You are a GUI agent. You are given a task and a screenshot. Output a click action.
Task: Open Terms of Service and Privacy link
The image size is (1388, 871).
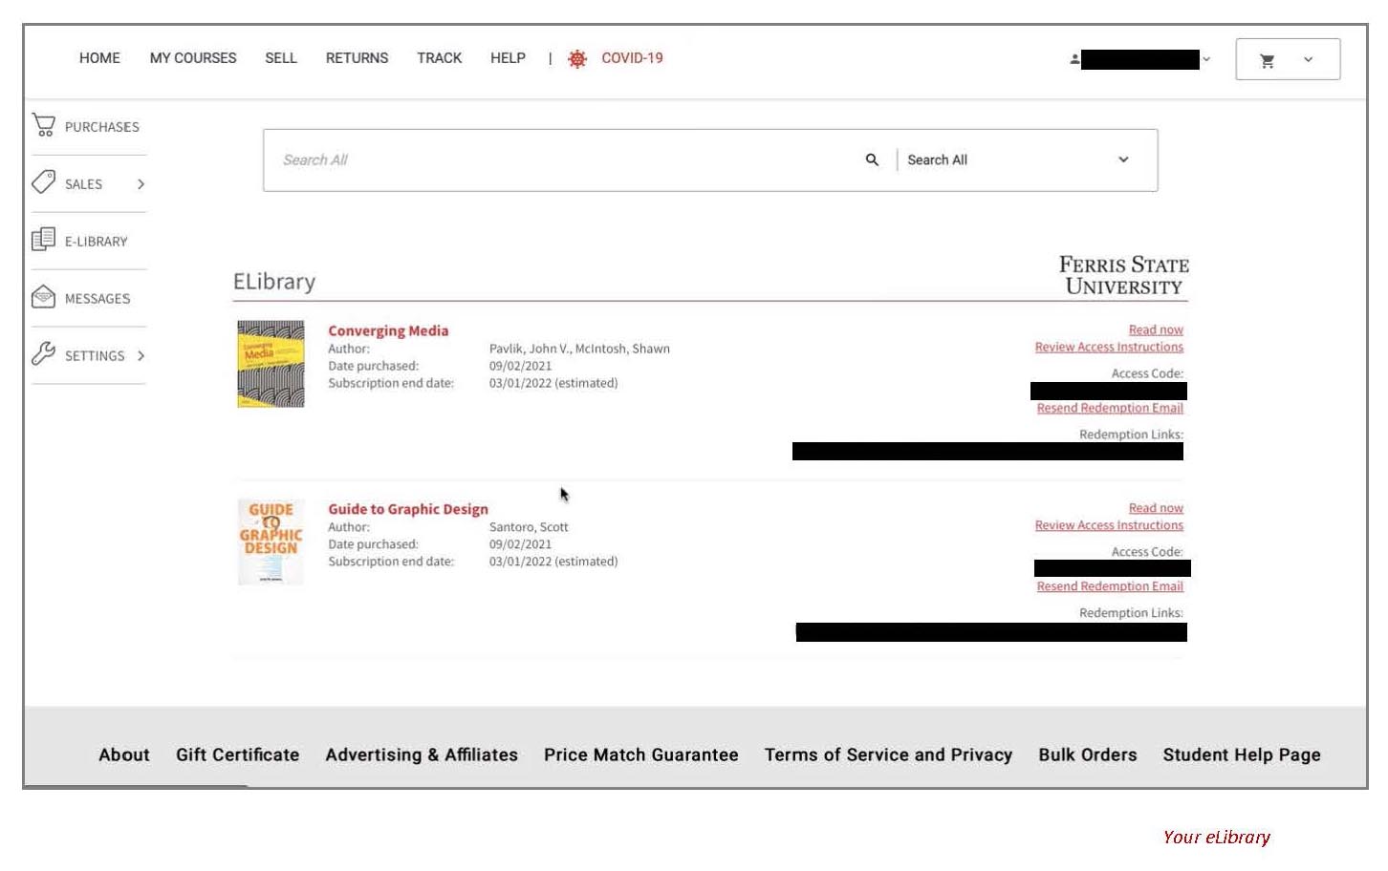pyautogui.click(x=888, y=754)
